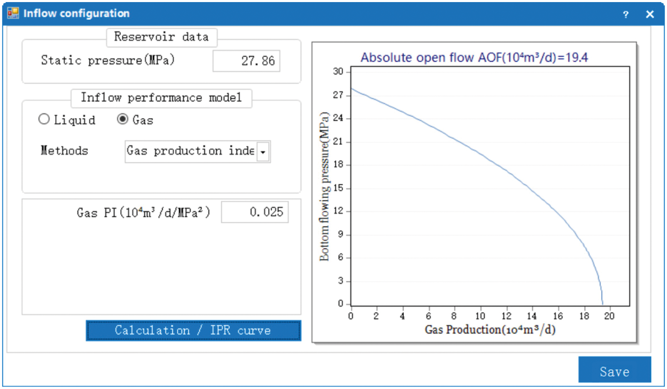Click the Static pressure(MPa) label
Image resolution: width=667 pixels, height=389 pixels.
tap(108, 60)
